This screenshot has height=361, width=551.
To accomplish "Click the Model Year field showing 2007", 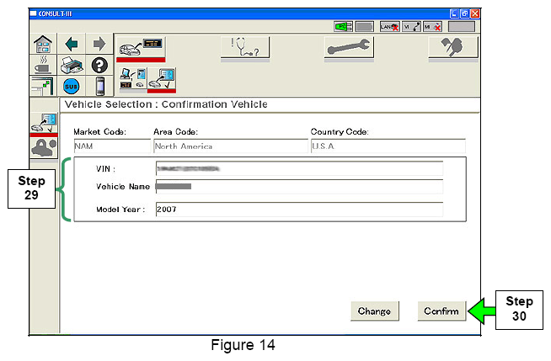I will [299, 210].
